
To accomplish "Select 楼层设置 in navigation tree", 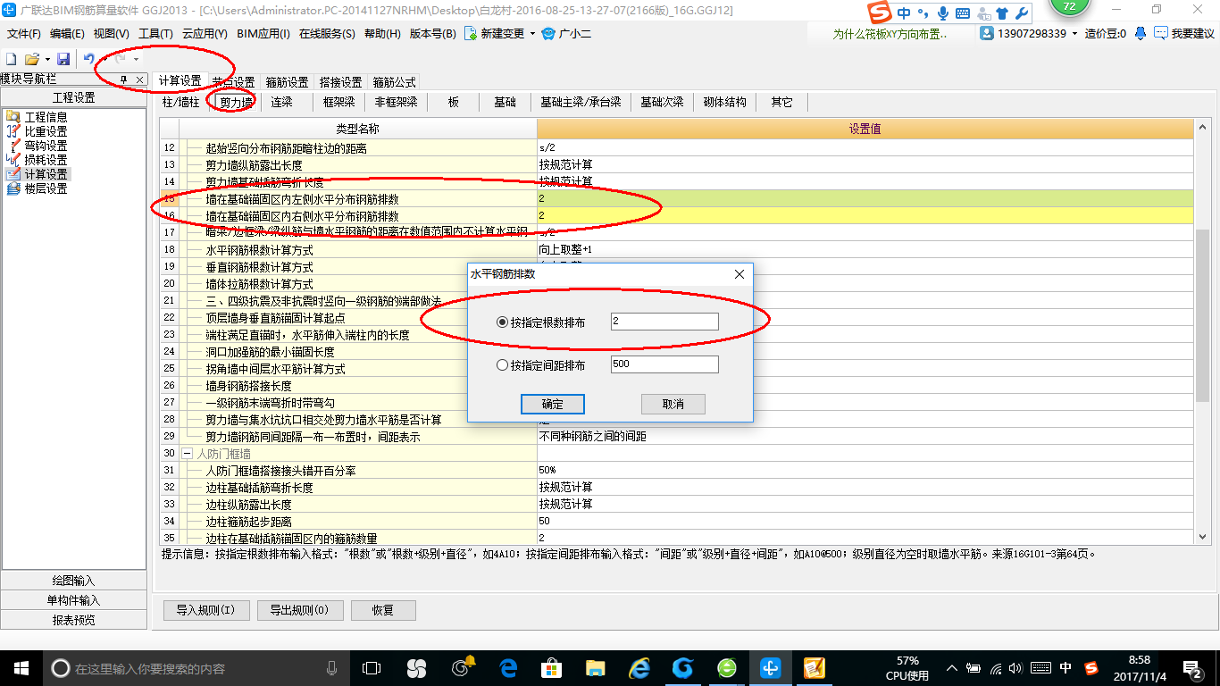I will tap(46, 188).
